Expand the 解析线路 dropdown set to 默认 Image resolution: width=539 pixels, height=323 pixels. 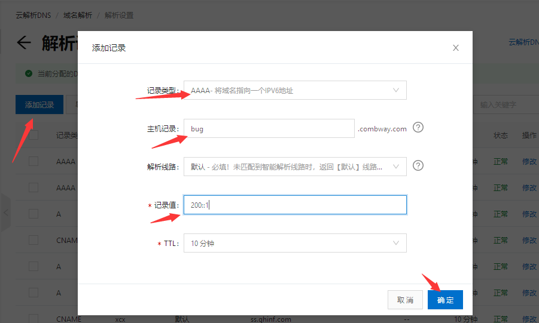coord(294,167)
